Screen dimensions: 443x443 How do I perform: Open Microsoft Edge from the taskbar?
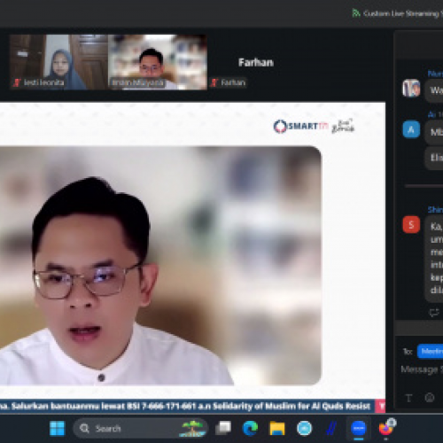pos(250,428)
